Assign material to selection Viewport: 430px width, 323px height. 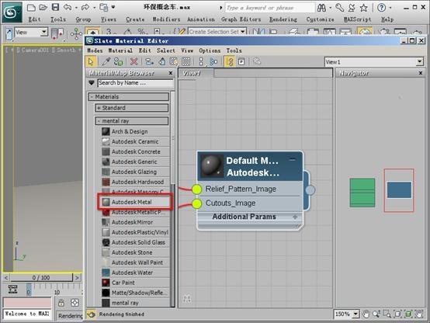point(118,61)
